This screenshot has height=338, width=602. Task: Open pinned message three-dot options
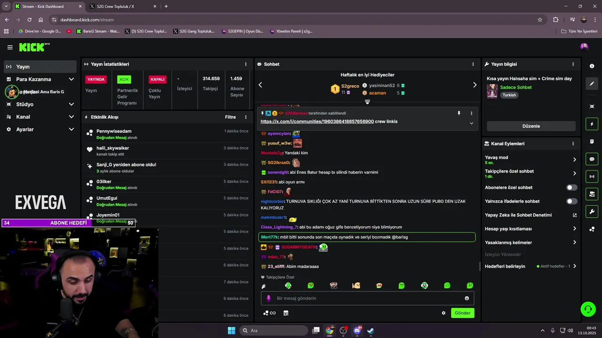pyautogui.click(x=471, y=113)
